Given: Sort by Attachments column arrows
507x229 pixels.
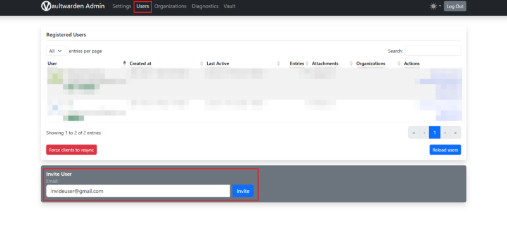Looking at the screenshot, I should (351, 63).
